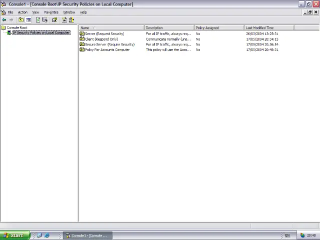Refresh the policy list
Image resolution: width=320 pixels, height=240 pixels.
point(38,20)
